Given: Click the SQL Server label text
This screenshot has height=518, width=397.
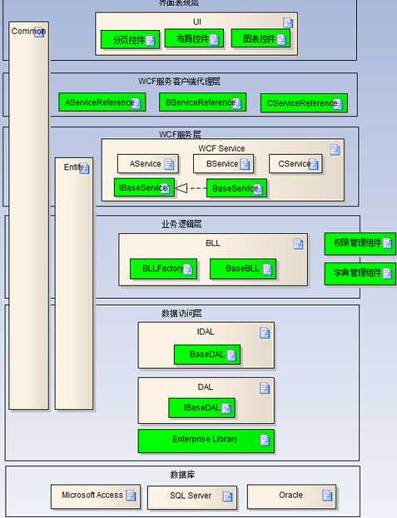Looking at the screenshot, I should pyautogui.click(x=191, y=496).
